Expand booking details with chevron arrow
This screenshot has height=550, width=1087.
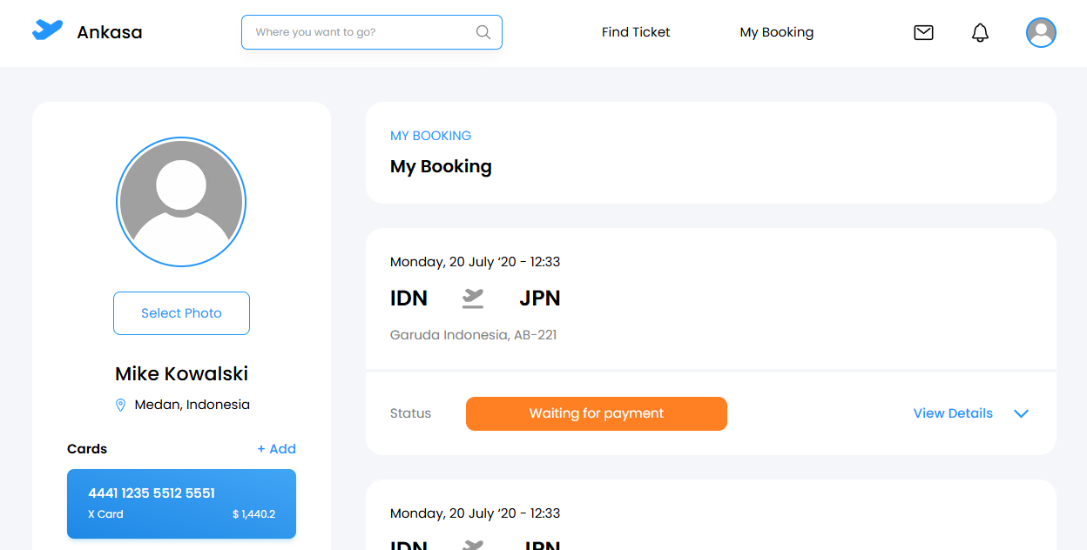(x=1022, y=413)
